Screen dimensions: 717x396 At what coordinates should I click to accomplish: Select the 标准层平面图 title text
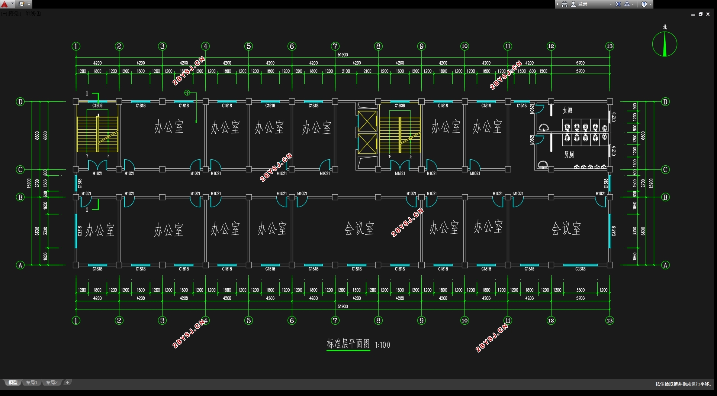pyautogui.click(x=348, y=344)
